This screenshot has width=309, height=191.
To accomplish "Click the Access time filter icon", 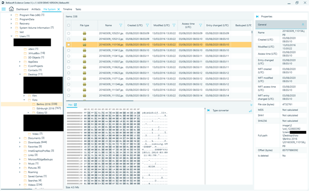I will (201, 25).
